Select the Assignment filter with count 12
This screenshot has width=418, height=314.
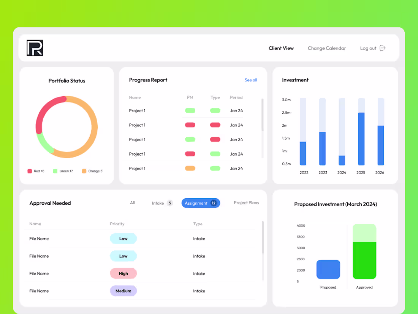[x=201, y=203]
